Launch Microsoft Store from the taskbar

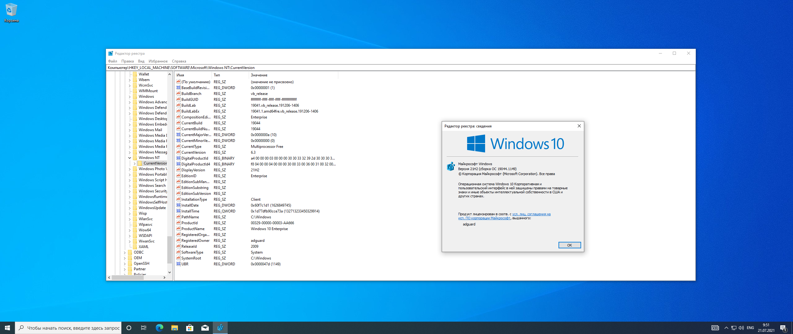point(190,328)
